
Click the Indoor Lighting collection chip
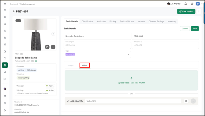(x=23, y=78)
